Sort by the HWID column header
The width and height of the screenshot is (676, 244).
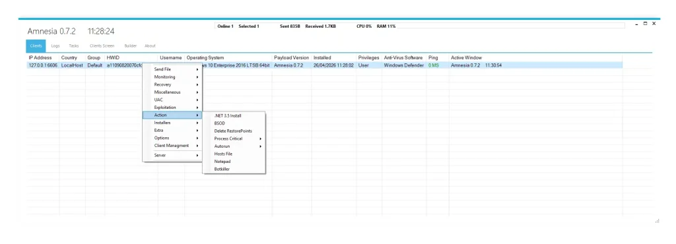click(131, 57)
